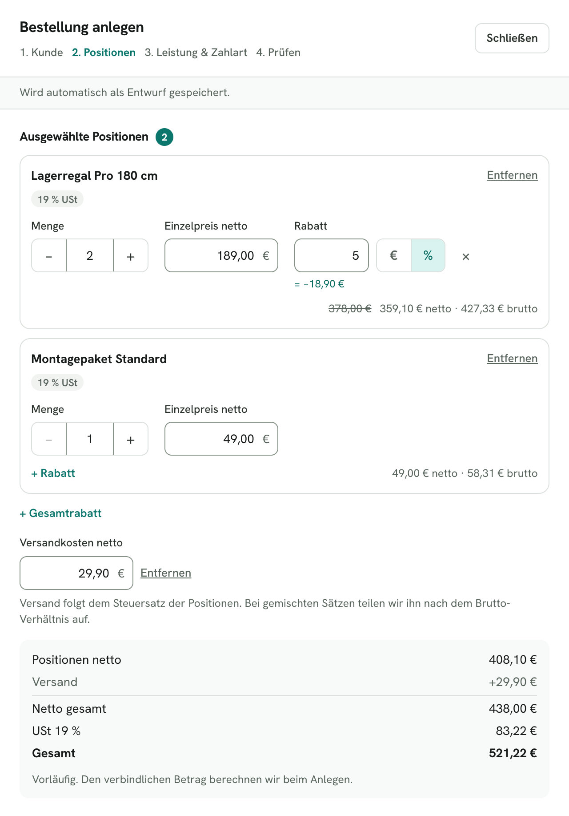Click the 'Wird automatisch als Entwurf gespeichert.' notice

(x=125, y=93)
